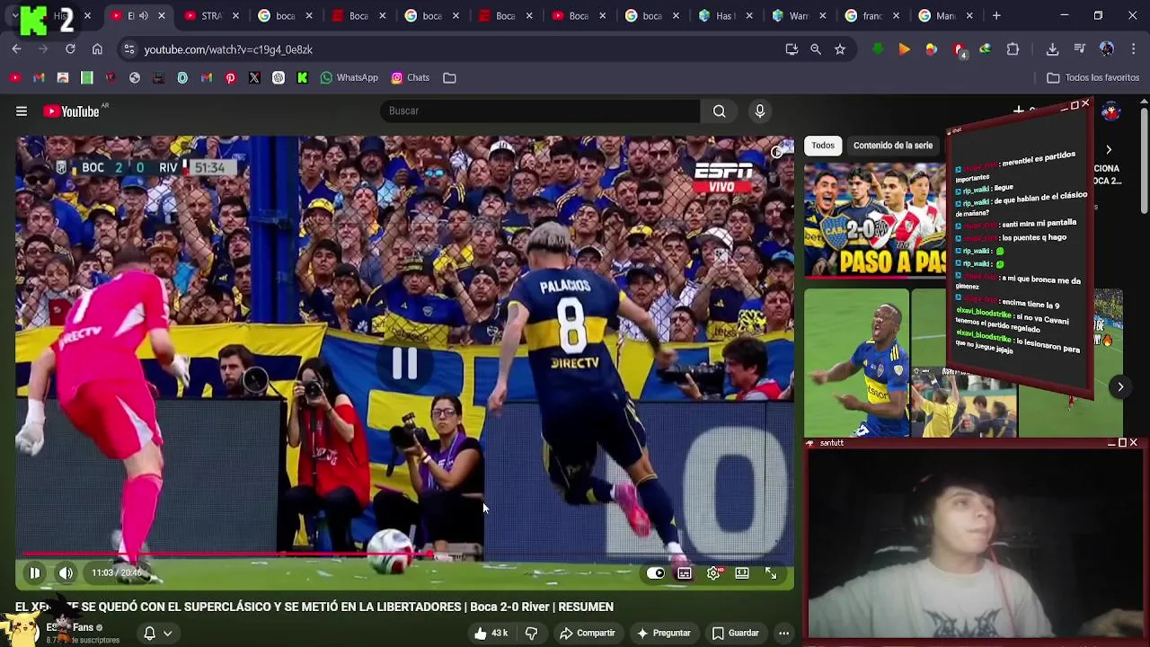The height and width of the screenshot is (647, 1150).
Task: Click the orange play extension icon
Action: (x=905, y=49)
